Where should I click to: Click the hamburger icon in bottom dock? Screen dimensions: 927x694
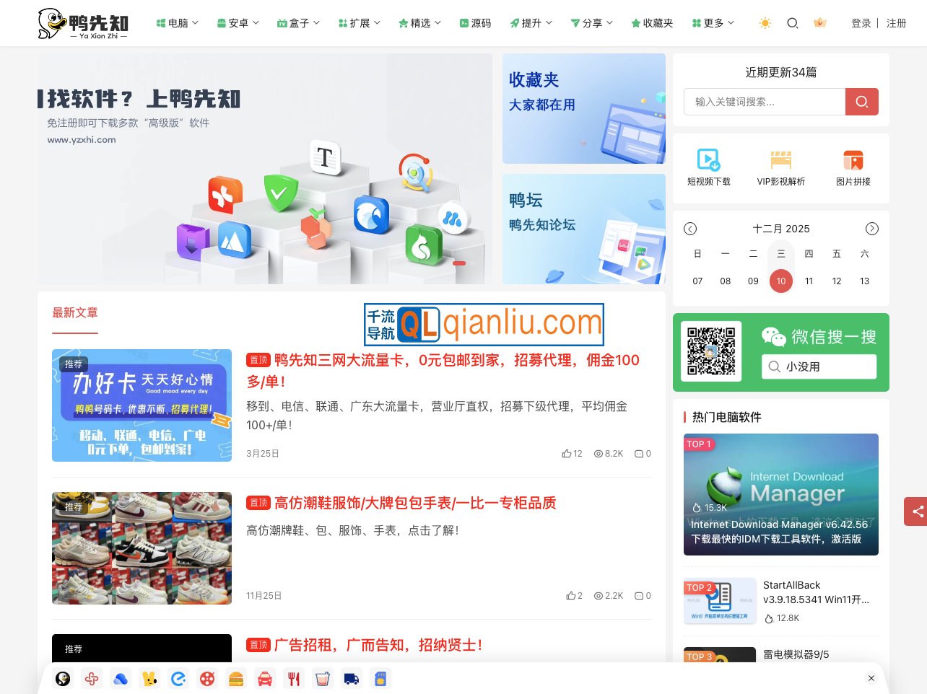(236, 679)
